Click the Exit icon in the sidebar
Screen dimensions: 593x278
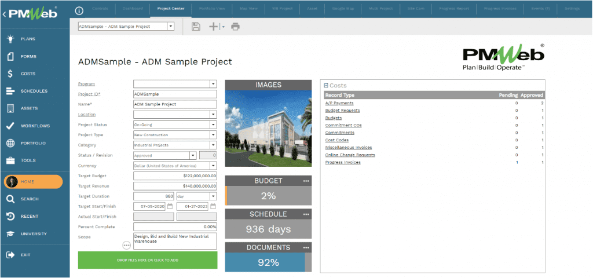click(x=10, y=255)
